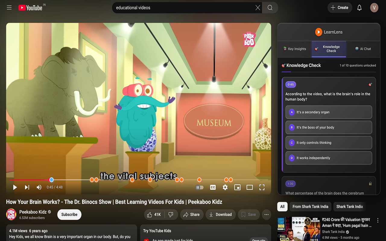Select answer A: It's a secondary organ
This screenshot has height=241, width=386.
(329, 112)
